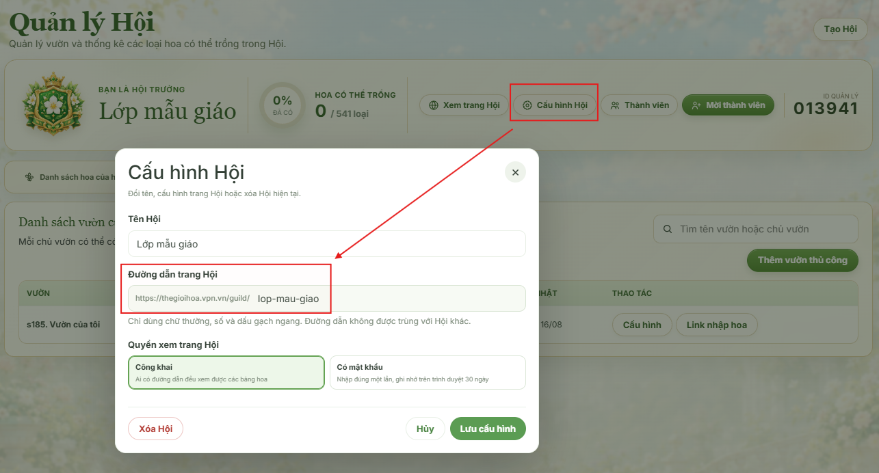The height and width of the screenshot is (473, 879).
Task: Click the Thêm vườn thủ công button
Action: point(802,260)
